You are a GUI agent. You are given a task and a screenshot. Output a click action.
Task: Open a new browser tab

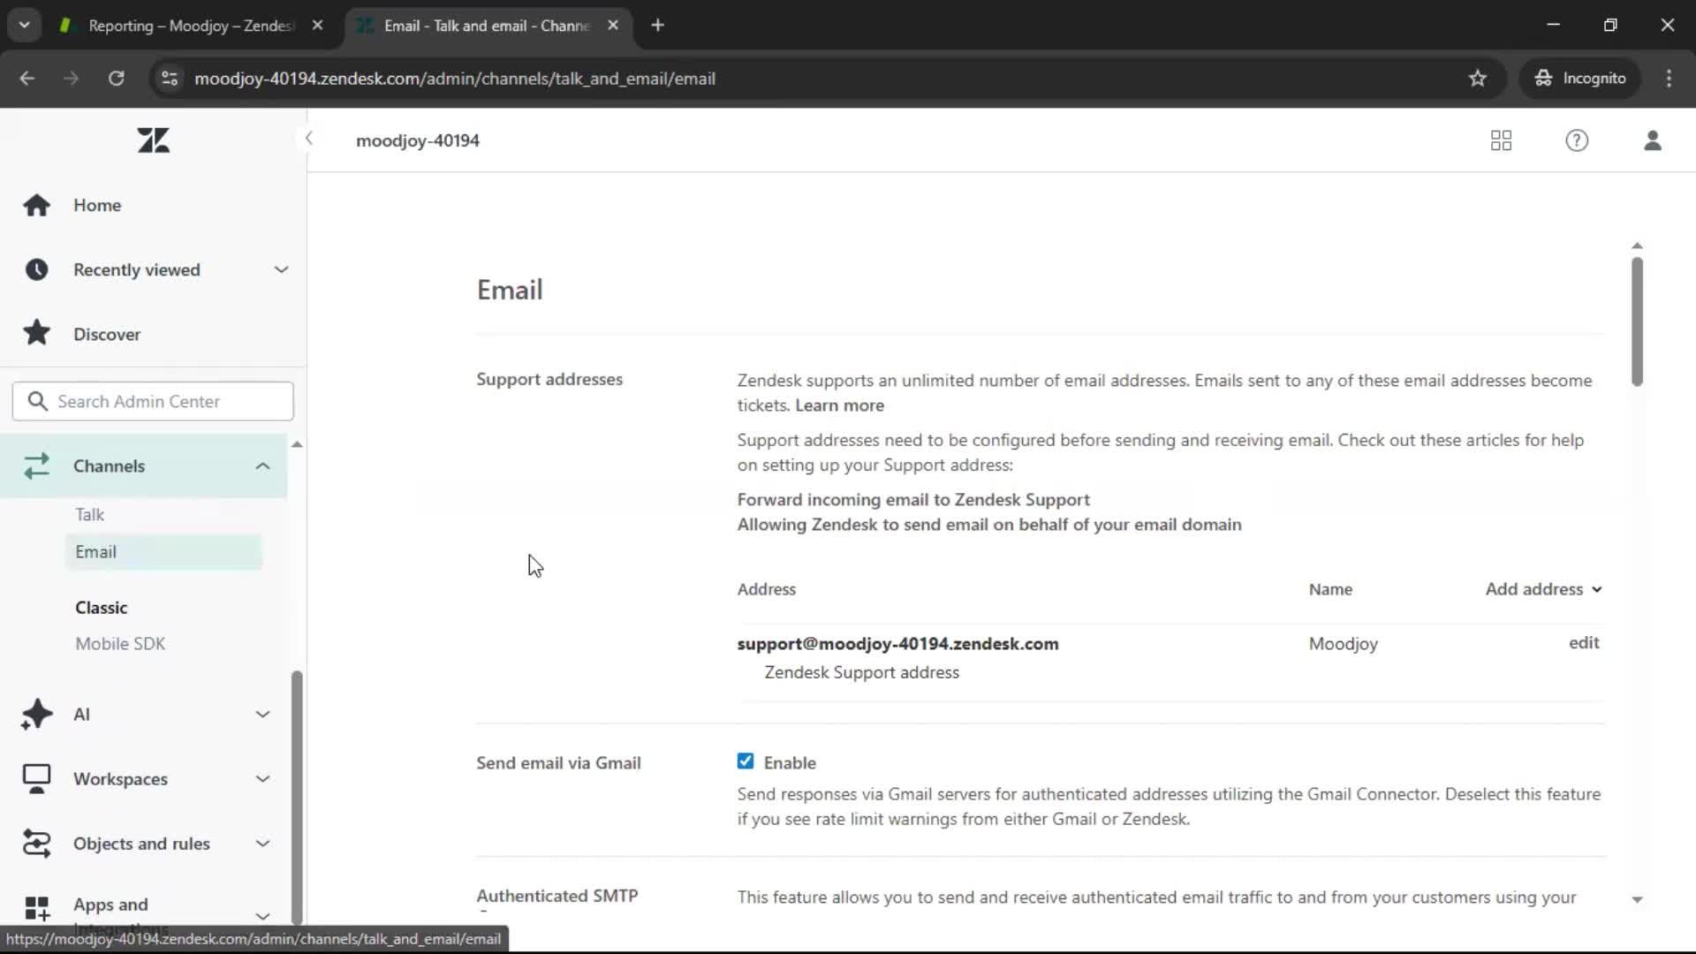tap(657, 26)
